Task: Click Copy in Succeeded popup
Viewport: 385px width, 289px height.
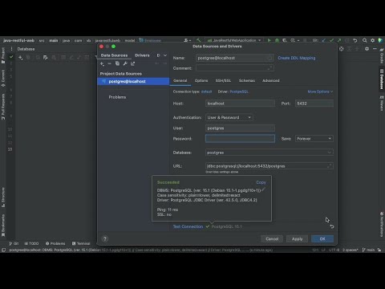Action: pos(261,182)
